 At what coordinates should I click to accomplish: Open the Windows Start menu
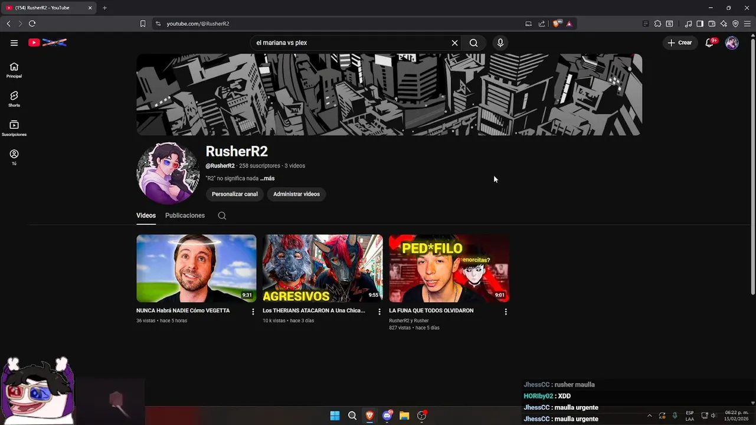[335, 416]
